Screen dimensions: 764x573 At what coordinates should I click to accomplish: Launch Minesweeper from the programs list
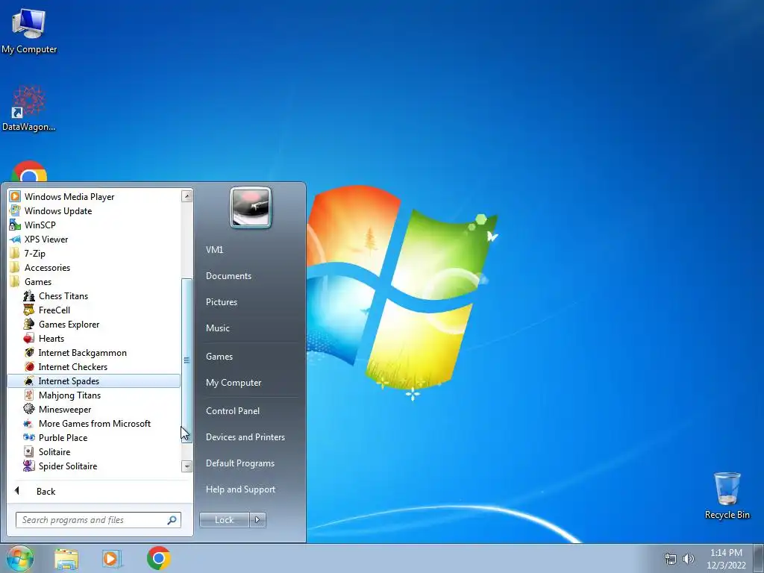click(57, 410)
